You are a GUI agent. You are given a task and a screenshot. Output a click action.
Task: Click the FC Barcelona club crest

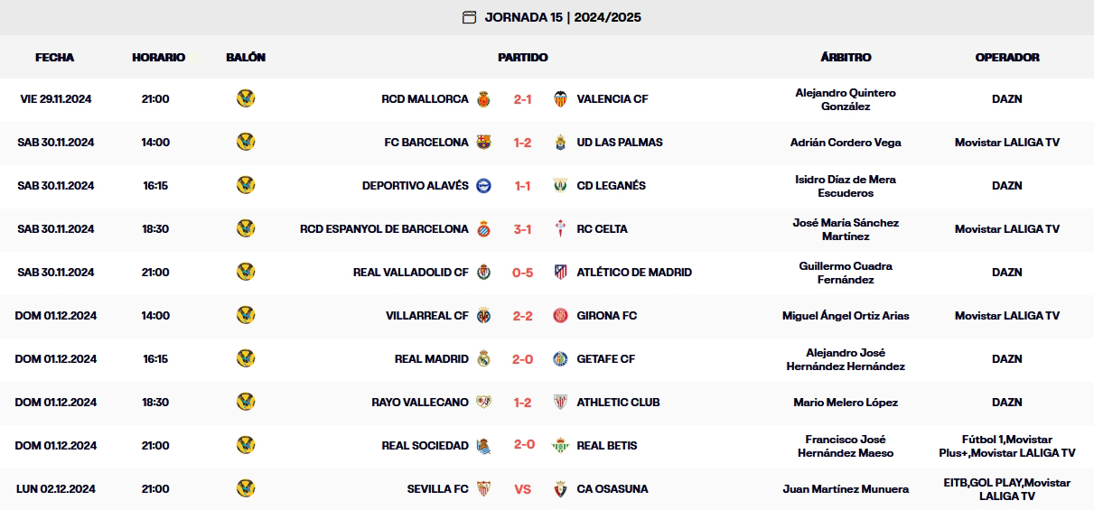[x=484, y=143]
